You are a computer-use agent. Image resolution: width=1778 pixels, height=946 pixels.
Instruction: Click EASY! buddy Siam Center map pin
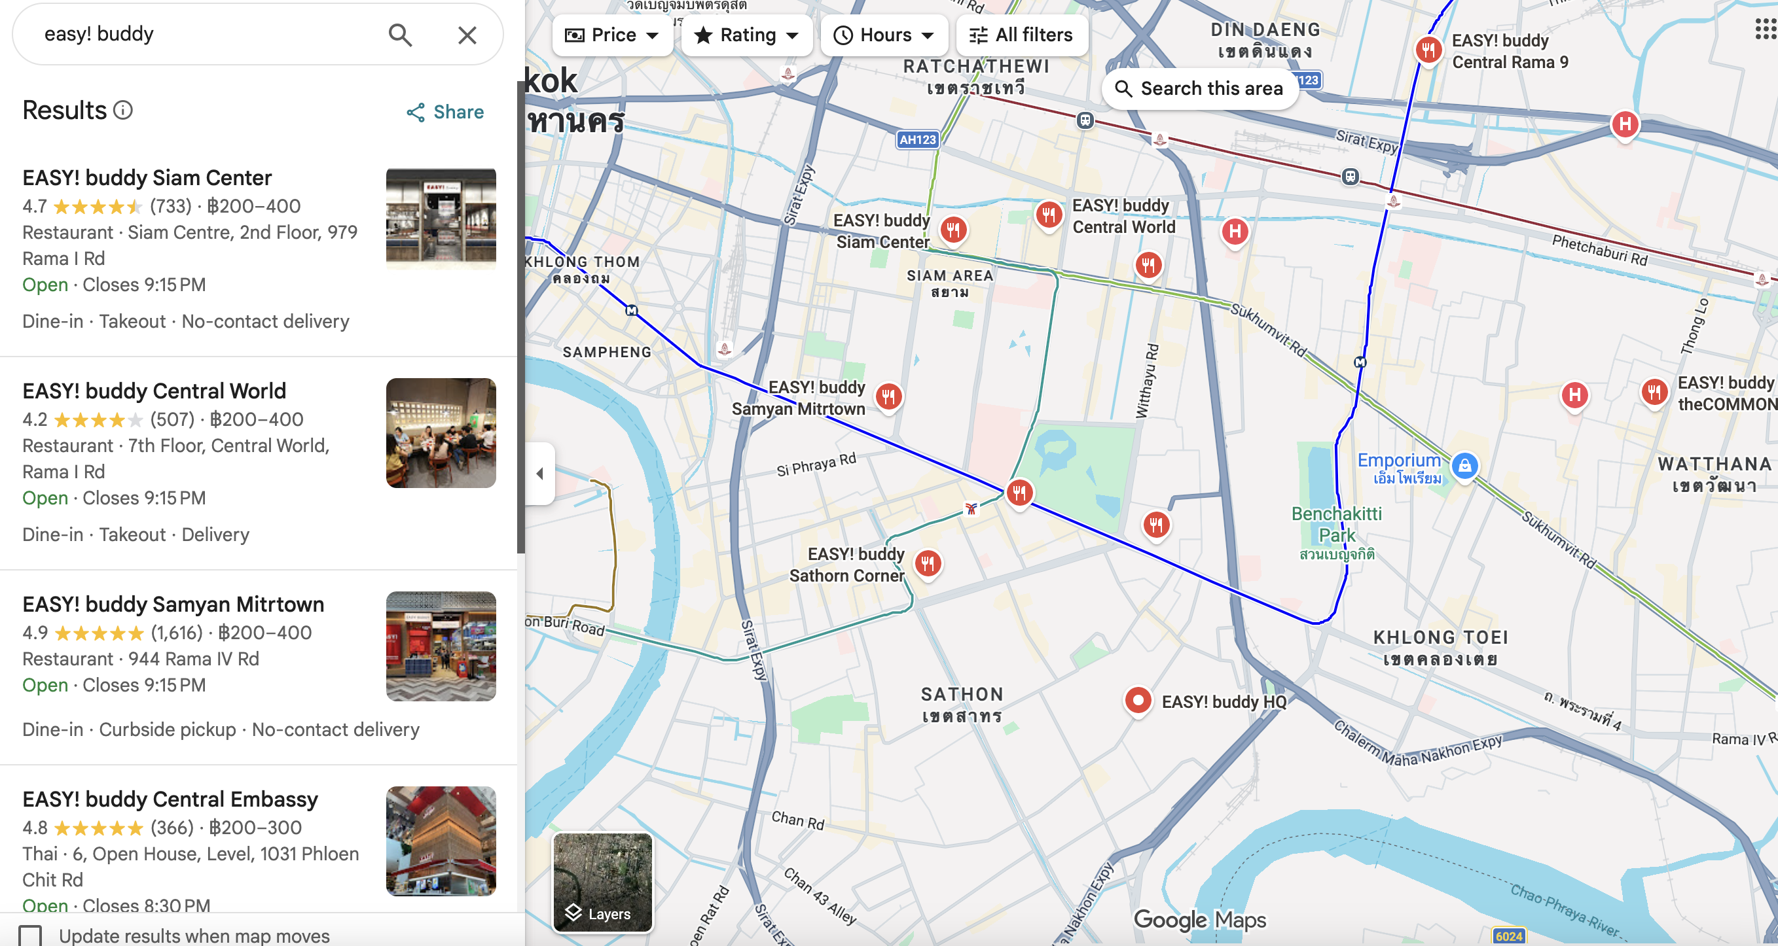pos(953,229)
